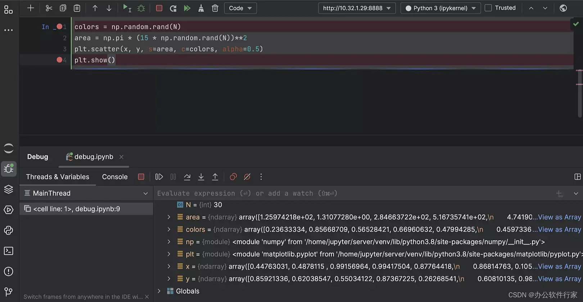The image size is (583, 302).
Task: Toggle the Trusted notebook checkbox
Action: [488, 8]
